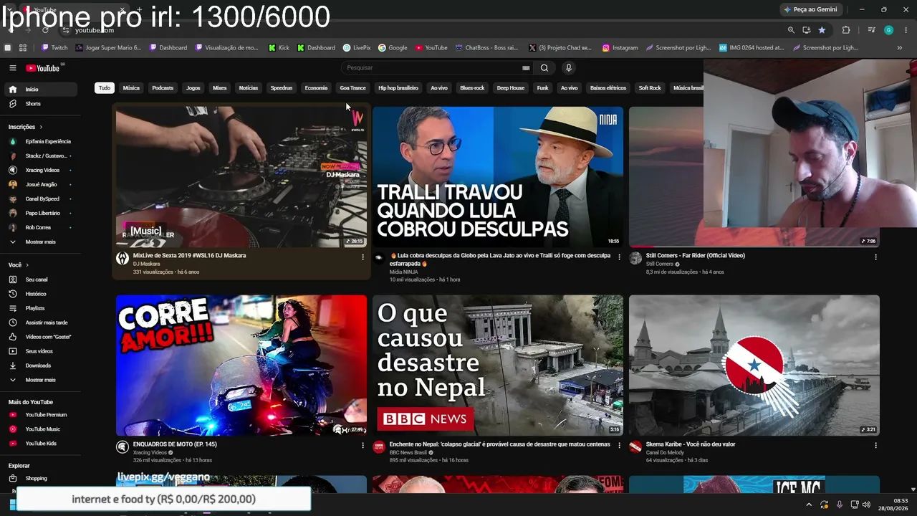Expand Mostrar mais under Inscrições
The image size is (917, 516).
[40, 242]
